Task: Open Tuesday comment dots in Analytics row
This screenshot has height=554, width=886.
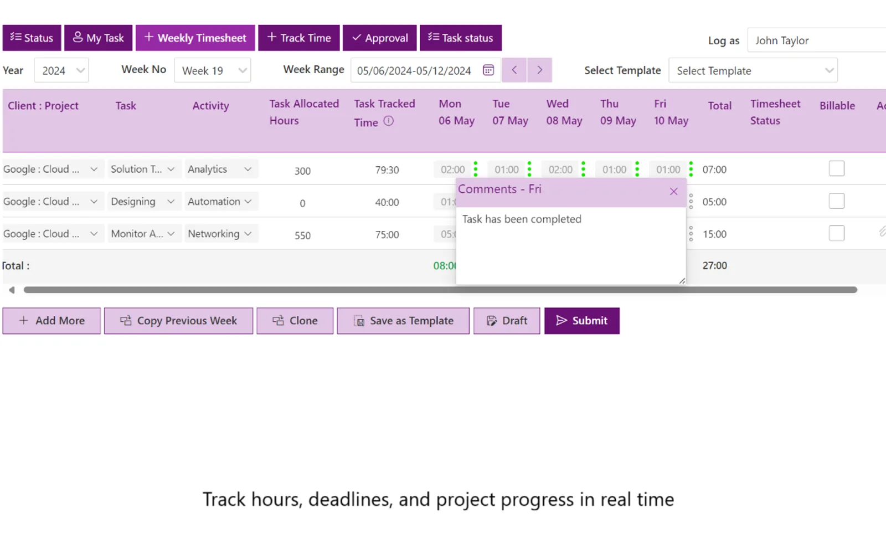Action: pos(529,169)
